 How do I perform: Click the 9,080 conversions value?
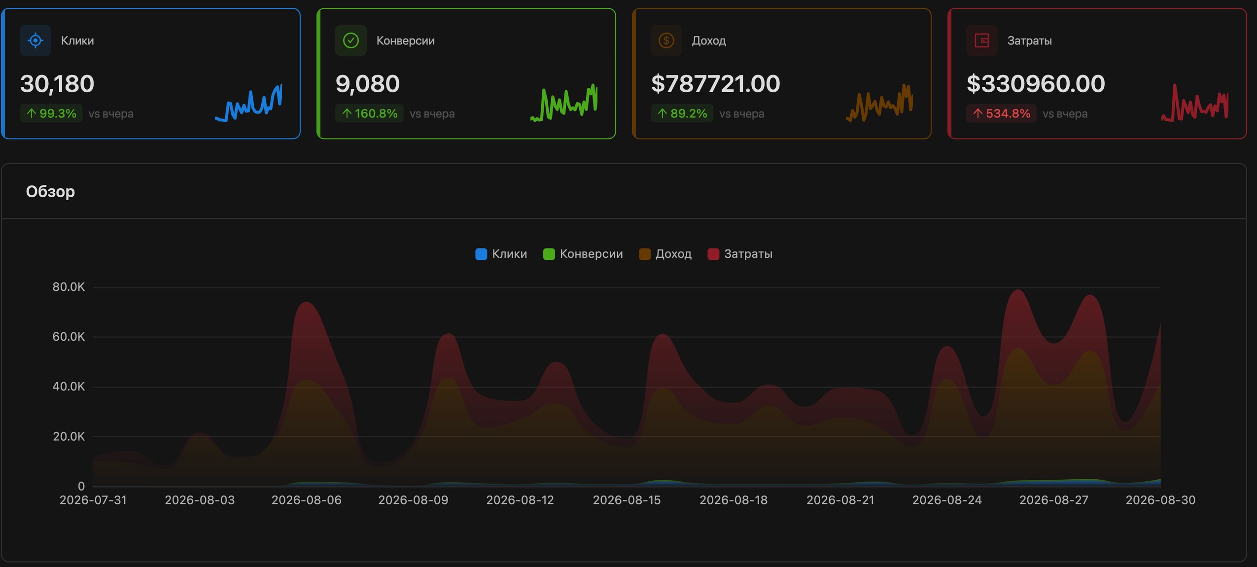368,84
